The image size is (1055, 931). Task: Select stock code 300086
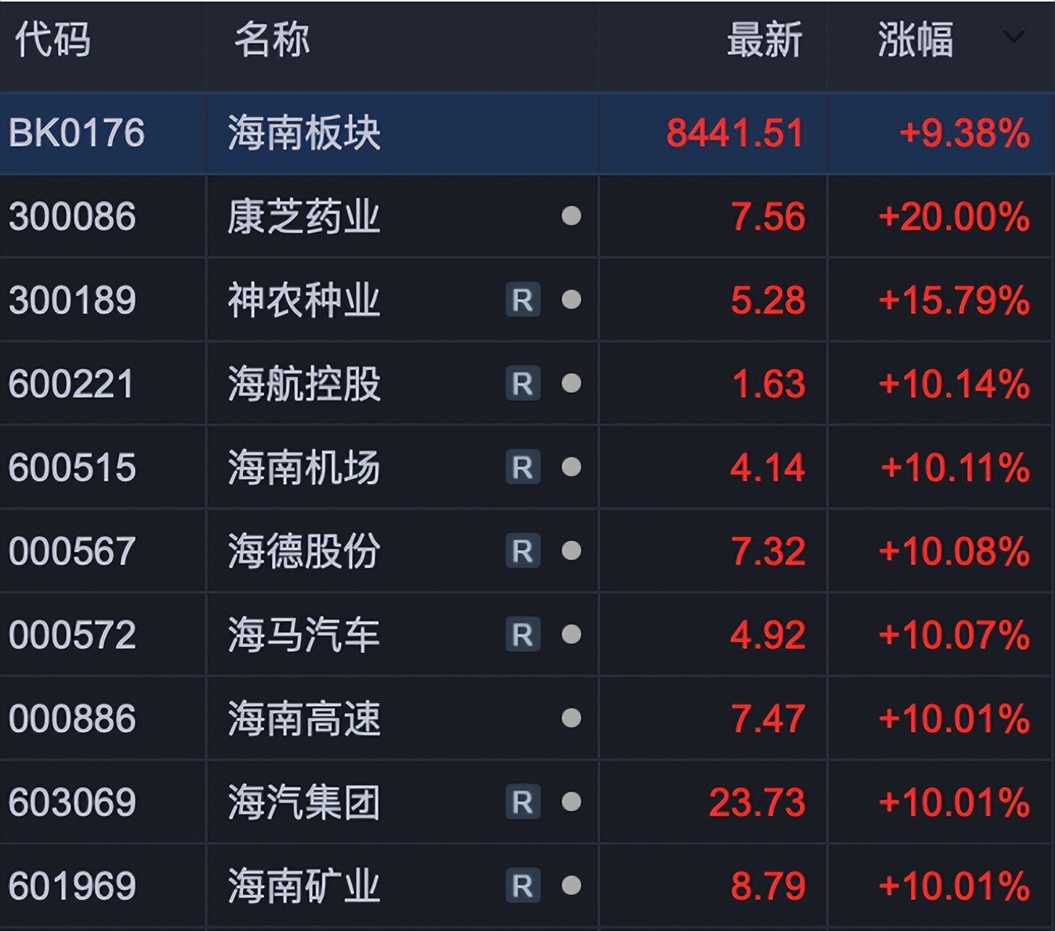(72, 216)
